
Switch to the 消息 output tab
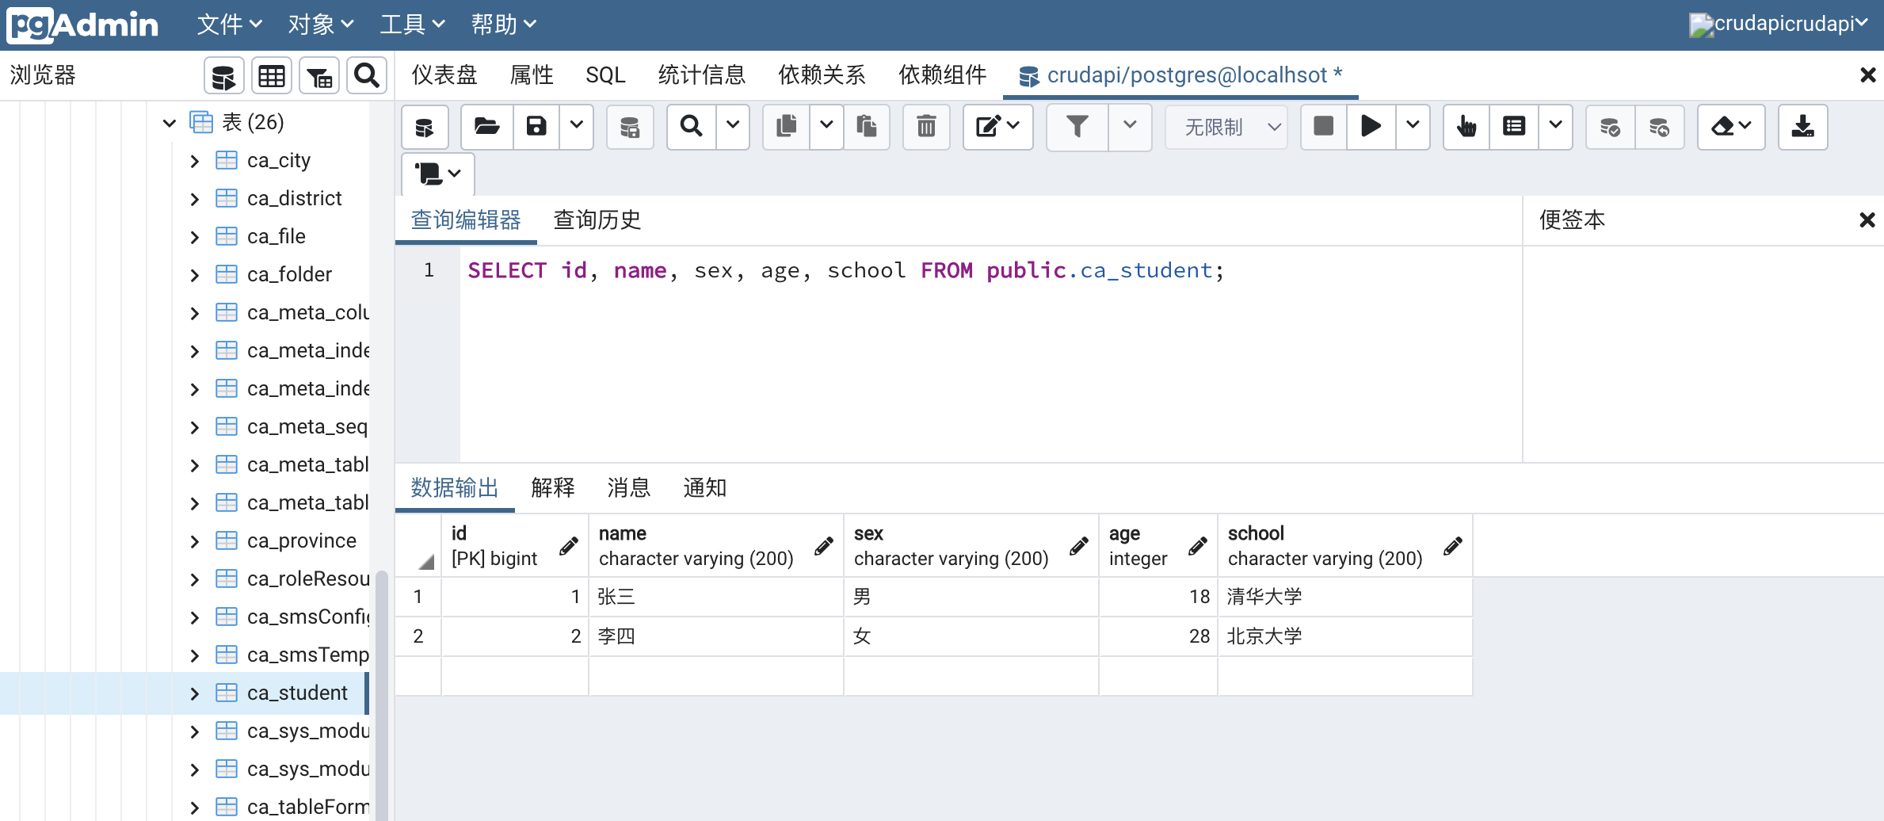pos(628,487)
